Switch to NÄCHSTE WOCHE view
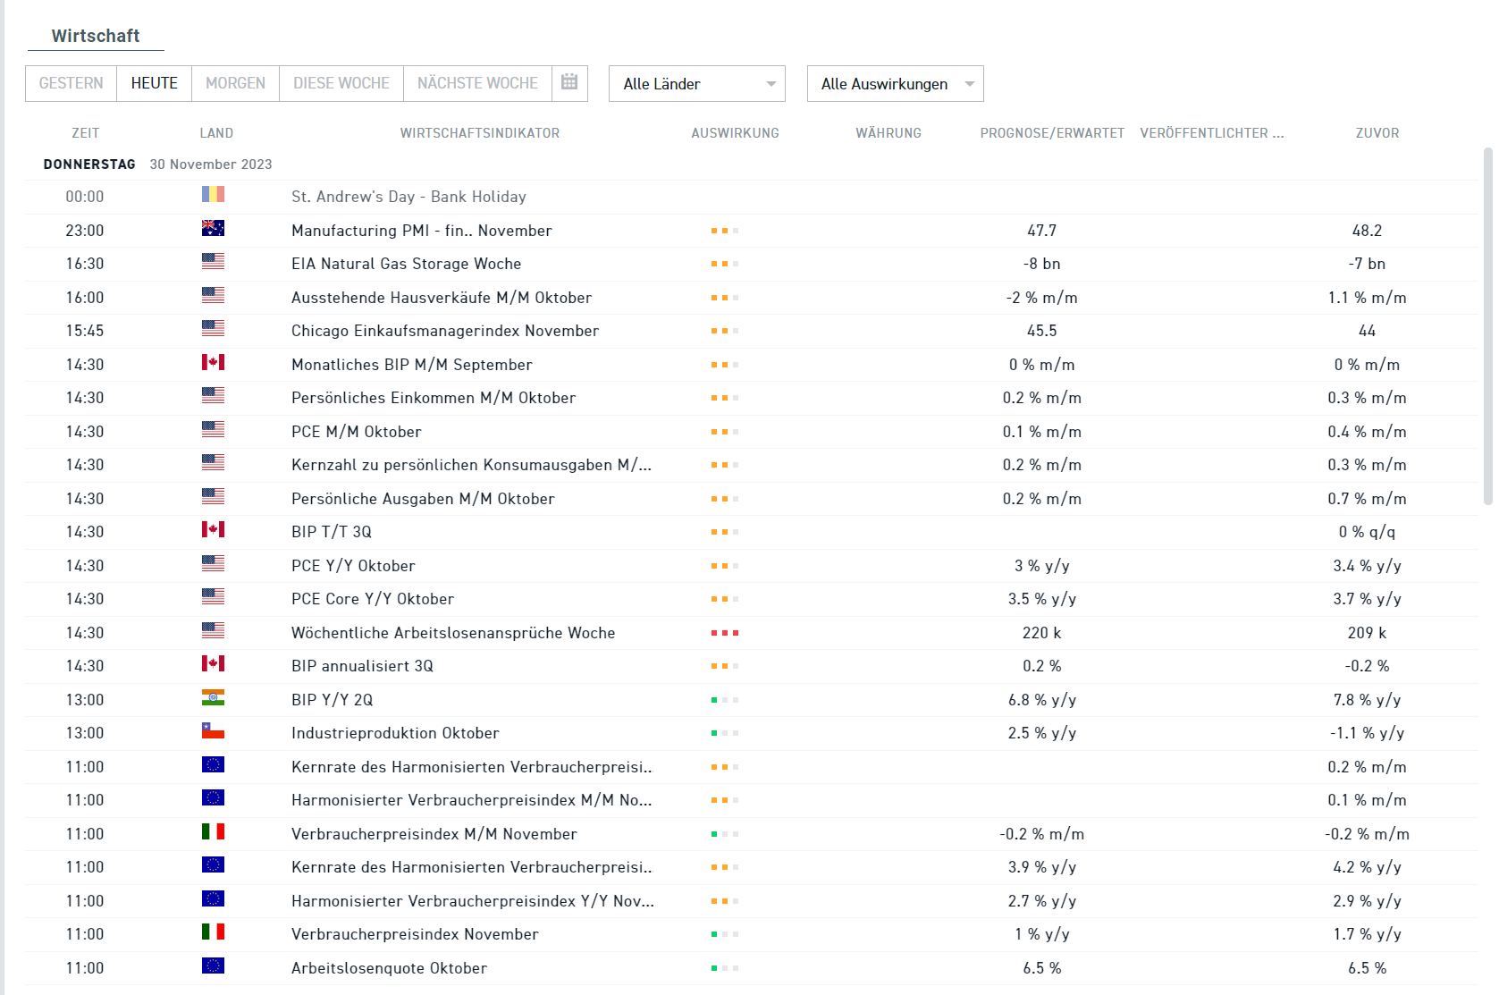 [478, 83]
